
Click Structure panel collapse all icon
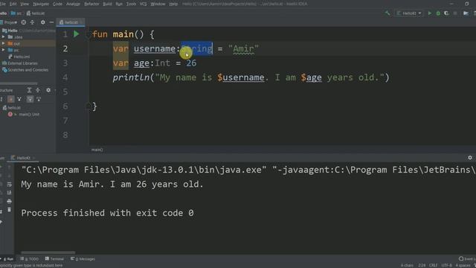(38, 90)
